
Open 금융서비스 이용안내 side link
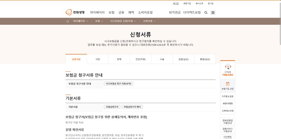click(x=228, y=130)
